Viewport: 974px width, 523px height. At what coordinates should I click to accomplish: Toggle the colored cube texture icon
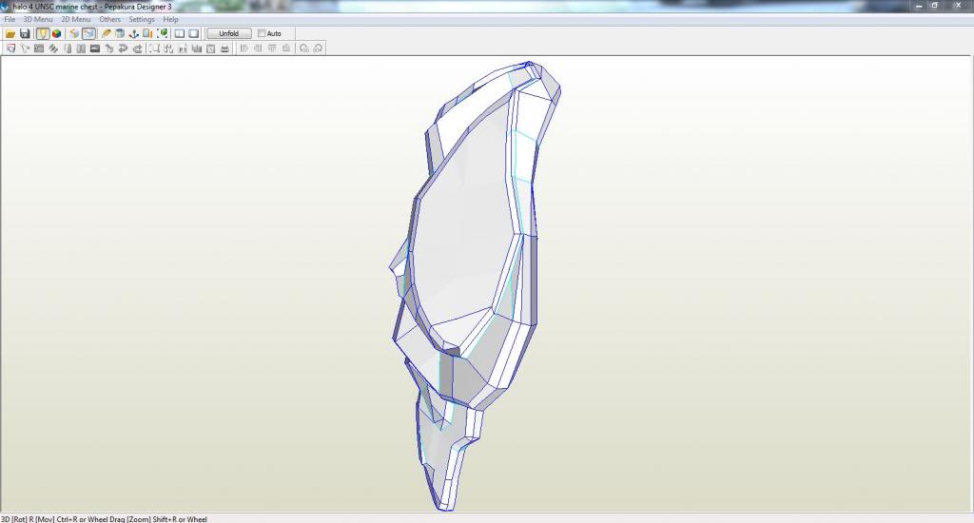[x=56, y=33]
